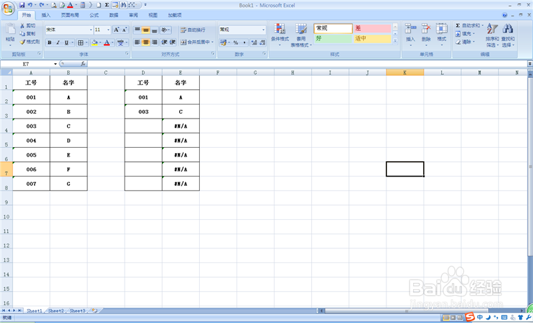Screen dimensions: 533x323
Task: Click the paste clipboard icon
Action: (x=10, y=30)
